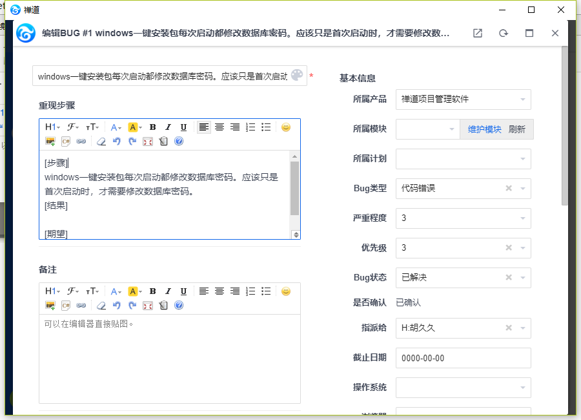
Task: Toggle bold in the 重现步骤 editor
Action: point(153,127)
